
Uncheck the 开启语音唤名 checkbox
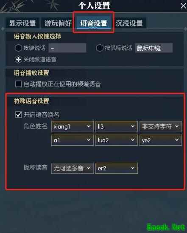tap(19, 115)
